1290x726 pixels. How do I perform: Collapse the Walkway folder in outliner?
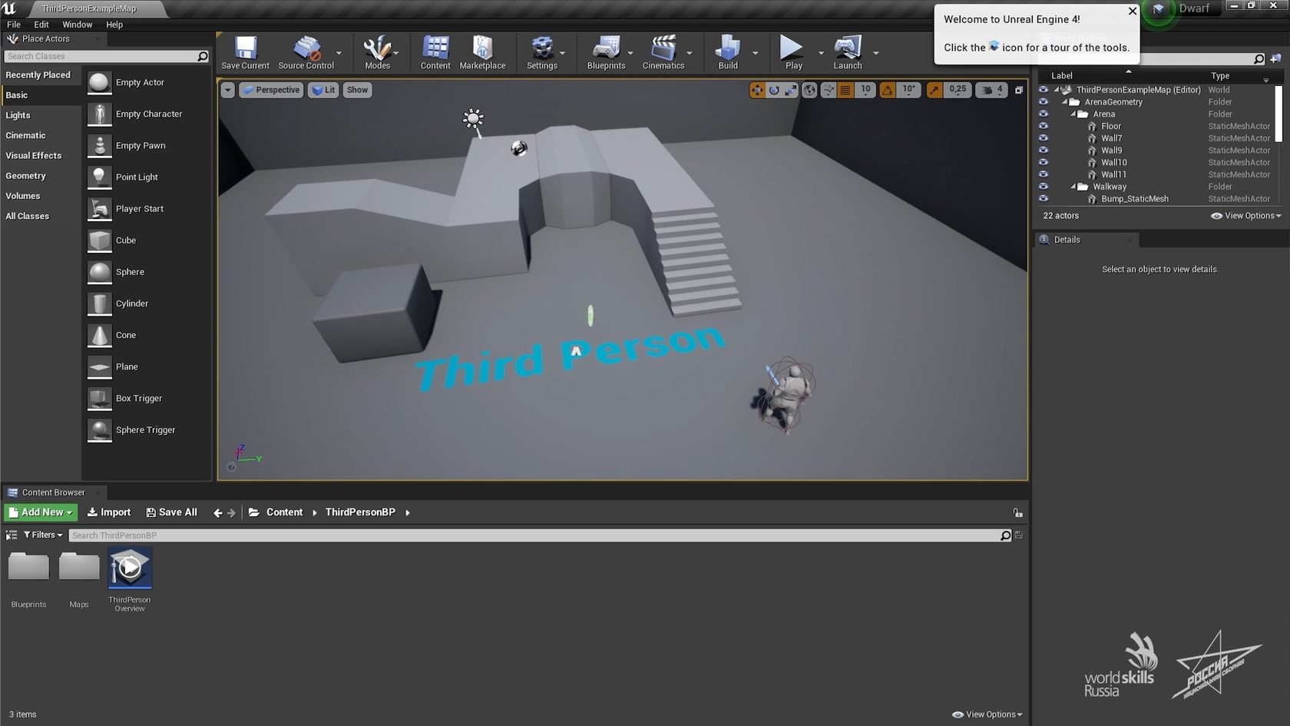coord(1073,187)
